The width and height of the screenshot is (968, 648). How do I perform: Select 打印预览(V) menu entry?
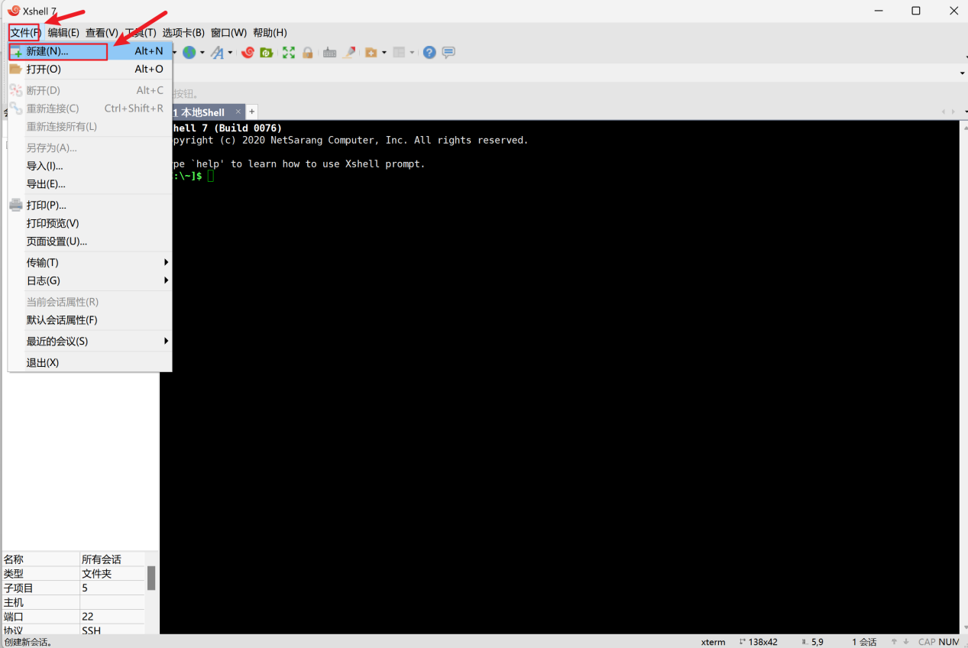click(90, 223)
